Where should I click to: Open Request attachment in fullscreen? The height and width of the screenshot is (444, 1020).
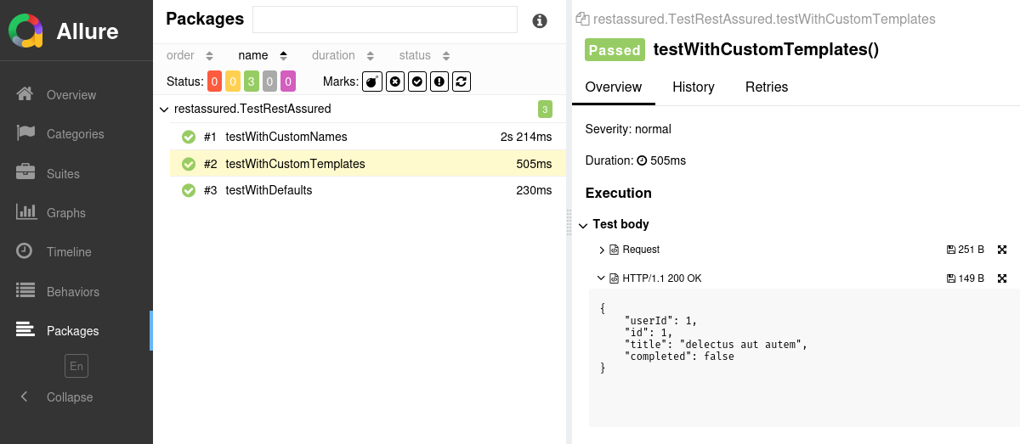coord(1002,250)
